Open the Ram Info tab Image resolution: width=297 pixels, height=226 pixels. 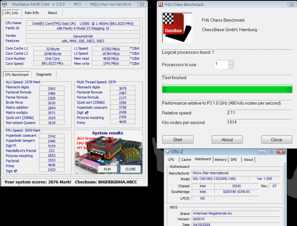tap(32, 13)
